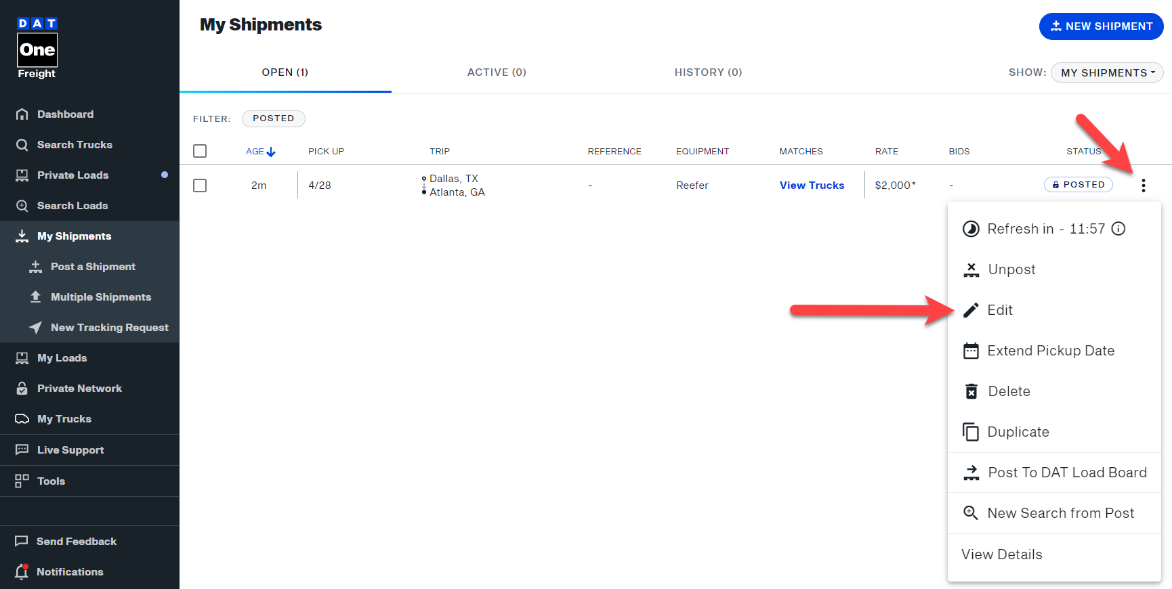Click the refresh info circle icon
Image resolution: width=1172 pixels, height=589 pixels.
(1118, 229)
